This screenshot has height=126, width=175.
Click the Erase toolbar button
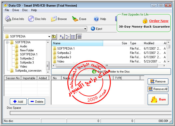(x=79, y=19)
